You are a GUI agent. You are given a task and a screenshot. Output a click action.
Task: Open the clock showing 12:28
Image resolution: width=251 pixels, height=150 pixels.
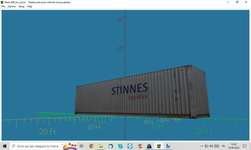pyautogui.click(x=233, y=146)
